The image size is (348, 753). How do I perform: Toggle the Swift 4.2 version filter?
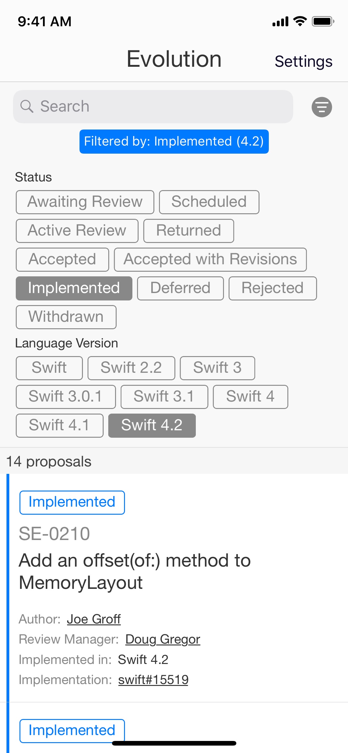click(152, 425)
